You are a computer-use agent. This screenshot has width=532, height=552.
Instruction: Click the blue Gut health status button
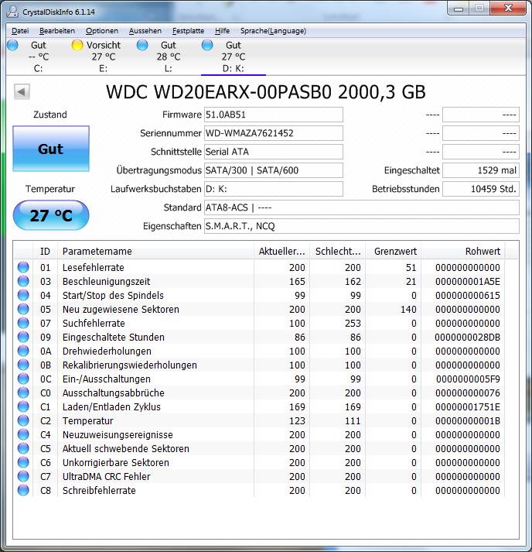click(51, 149)
